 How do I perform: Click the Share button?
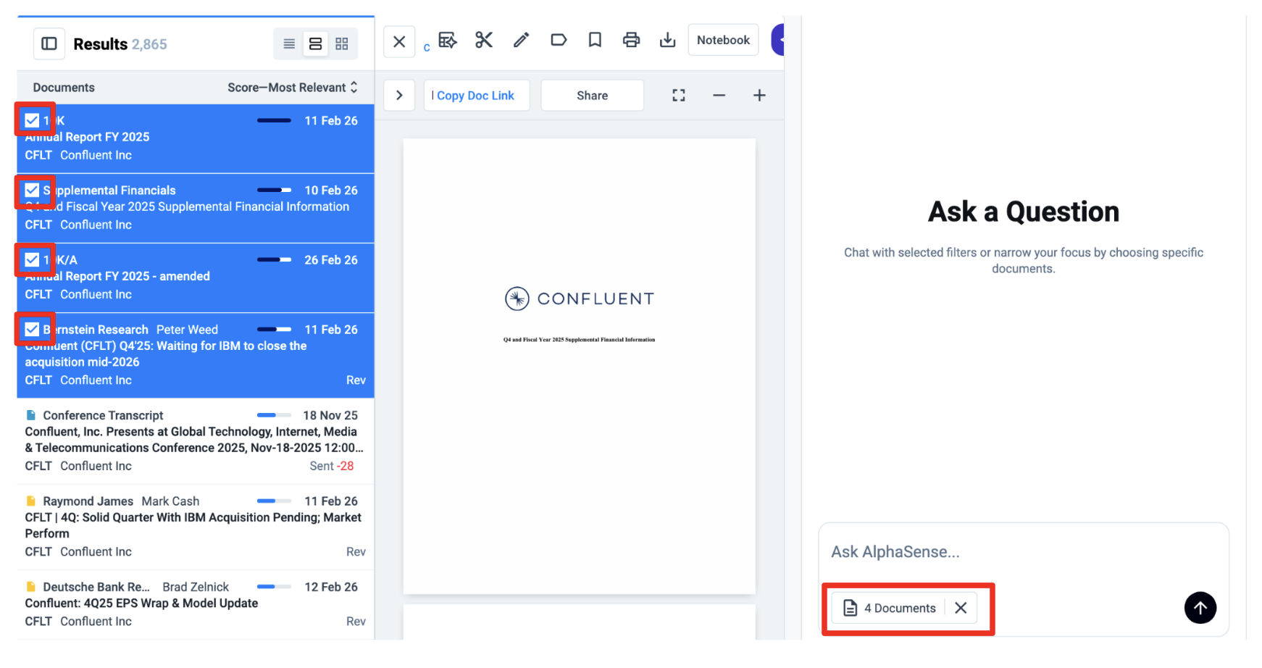592,96
